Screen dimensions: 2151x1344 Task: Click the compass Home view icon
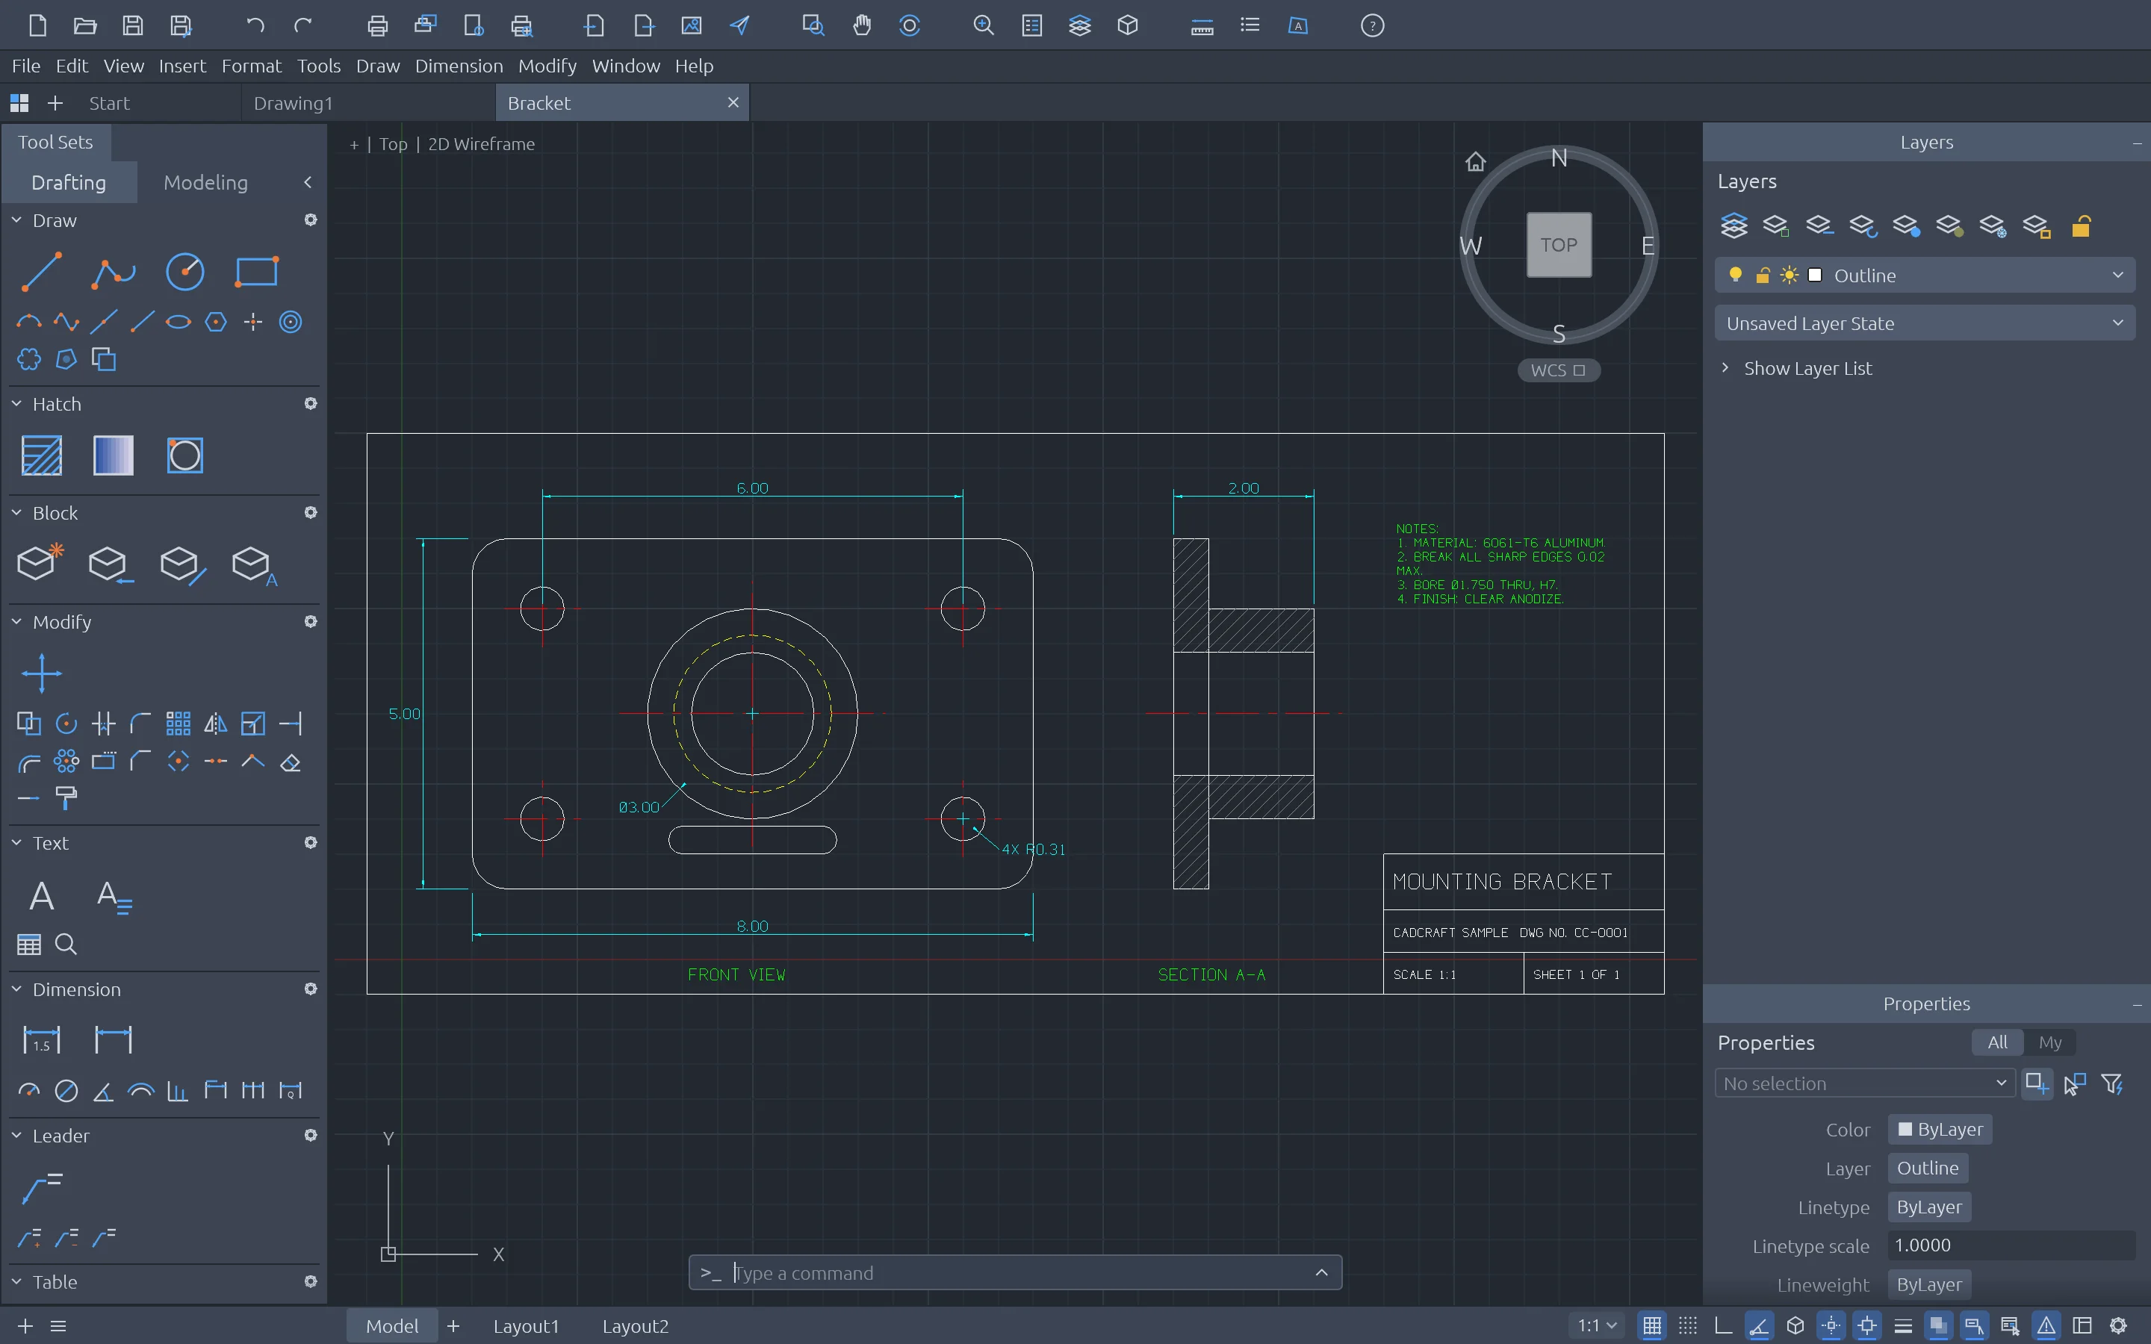[1476, 162]
